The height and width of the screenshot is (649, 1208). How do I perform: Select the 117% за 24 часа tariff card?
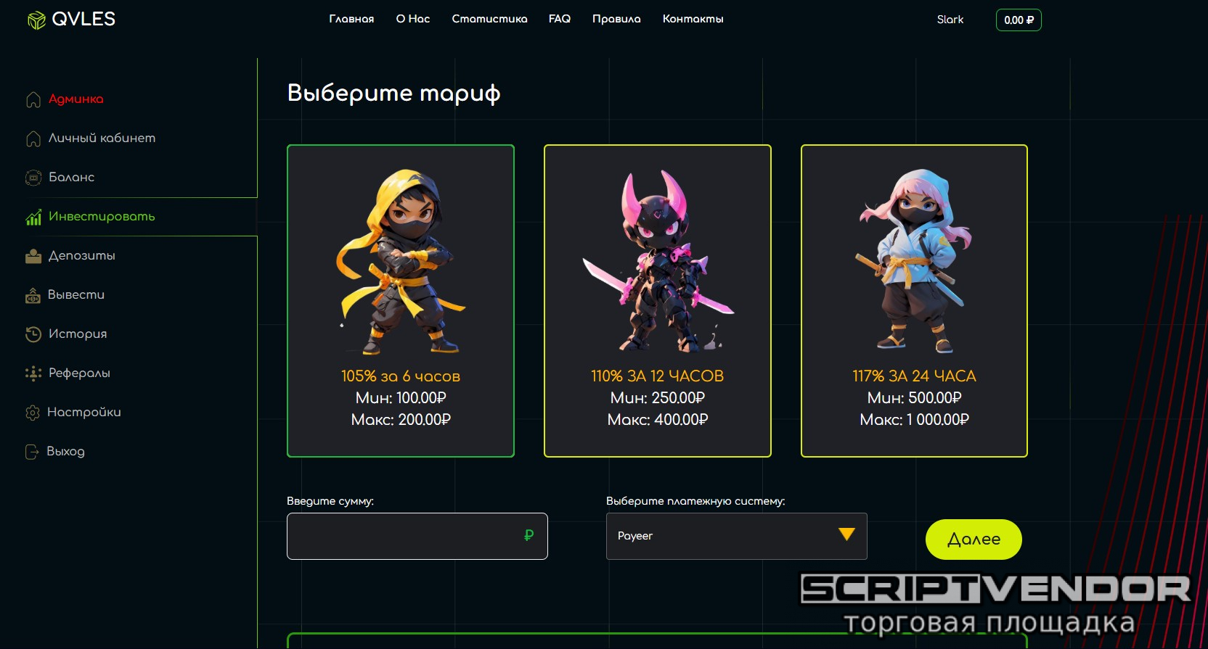pos(914,301)
